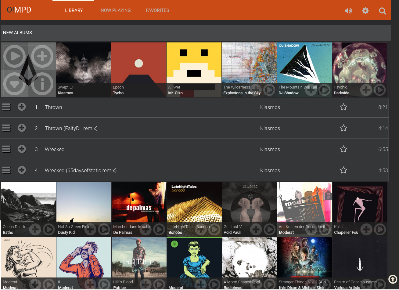Screen dimensions: 399x290
Task: Play the Psychic album by Darkside
Action: coord(380,90)
